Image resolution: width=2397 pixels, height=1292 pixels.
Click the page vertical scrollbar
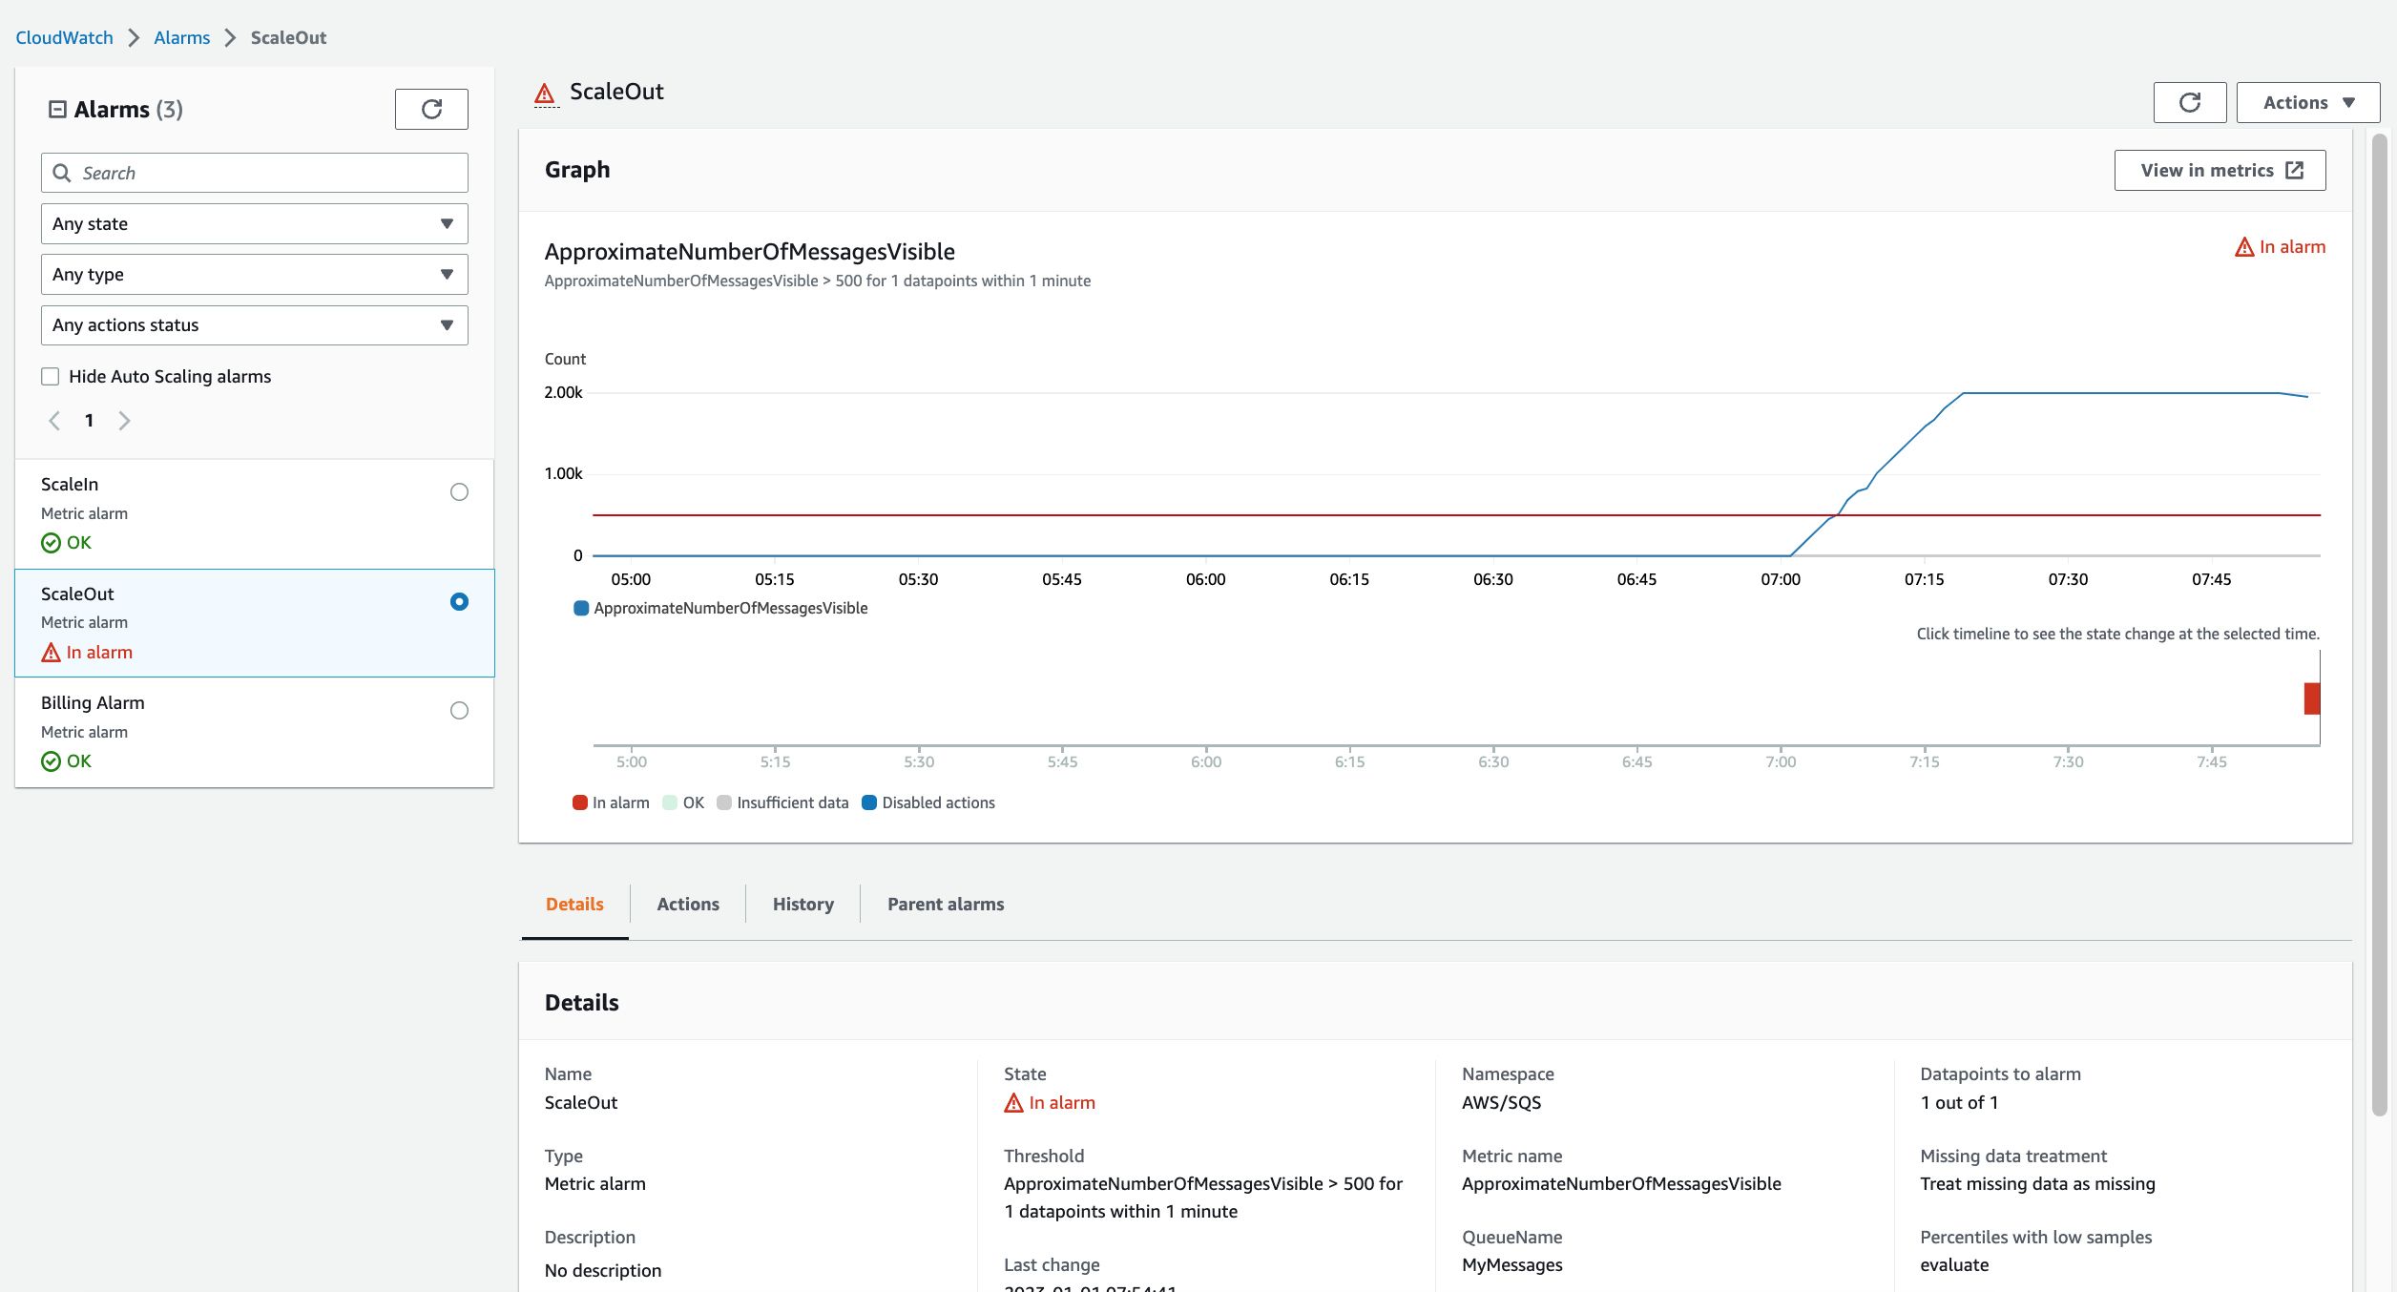tap(2380, 625)
